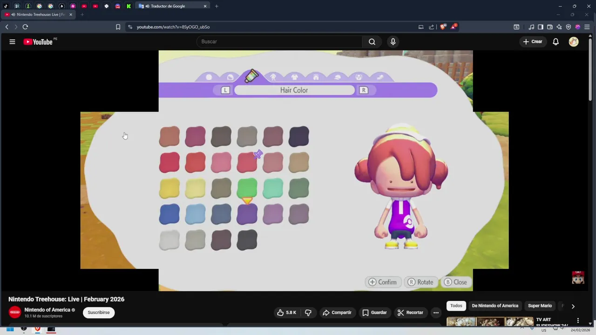Open Brave Rewards triangle icon
Viewport: 596px width, 335px height.
[454, 27]
